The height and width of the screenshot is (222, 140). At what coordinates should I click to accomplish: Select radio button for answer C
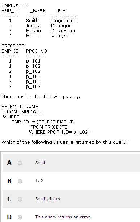pos(20,199)
